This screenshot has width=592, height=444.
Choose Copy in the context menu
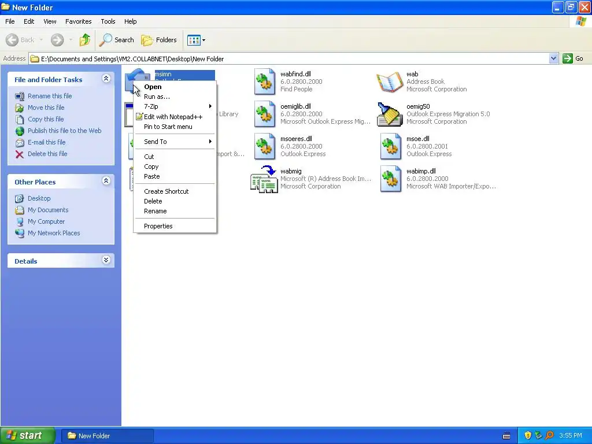point(175,166)
